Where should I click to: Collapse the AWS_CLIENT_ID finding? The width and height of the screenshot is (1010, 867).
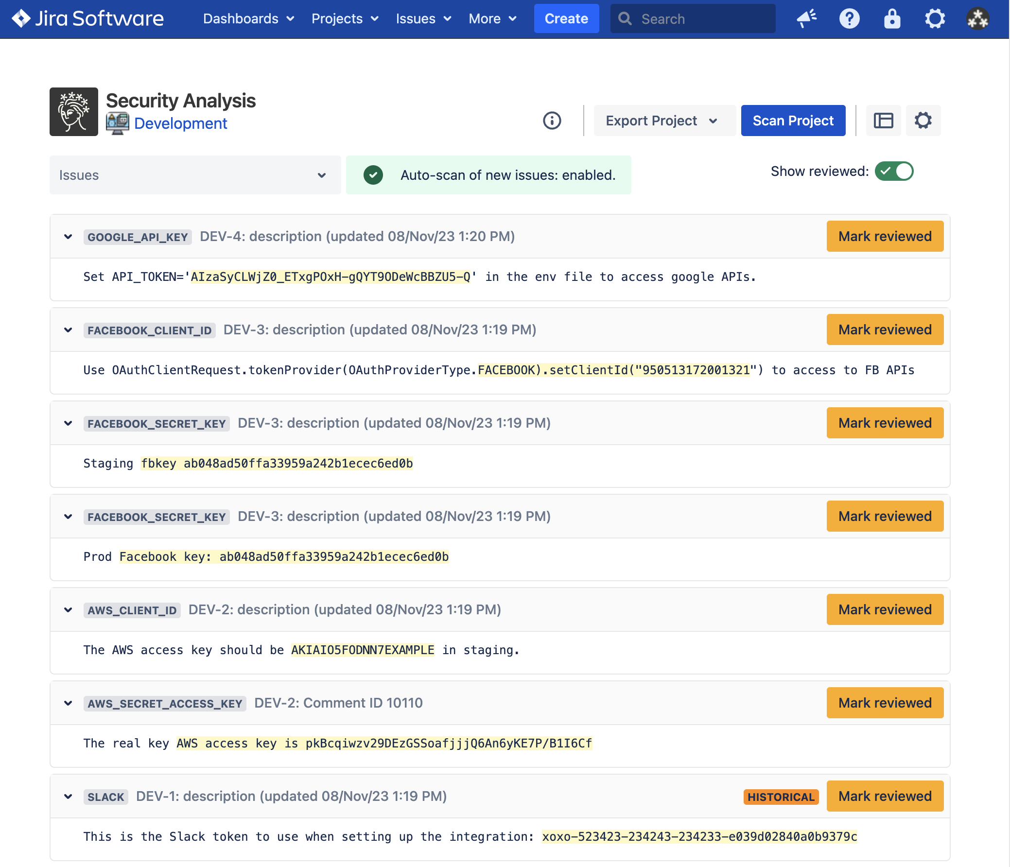68,610
